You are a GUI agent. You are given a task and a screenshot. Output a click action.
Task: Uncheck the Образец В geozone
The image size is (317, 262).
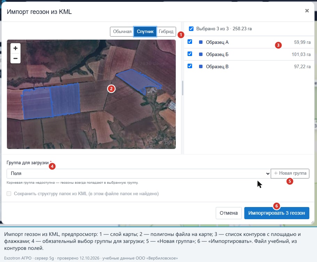[190, 66]
